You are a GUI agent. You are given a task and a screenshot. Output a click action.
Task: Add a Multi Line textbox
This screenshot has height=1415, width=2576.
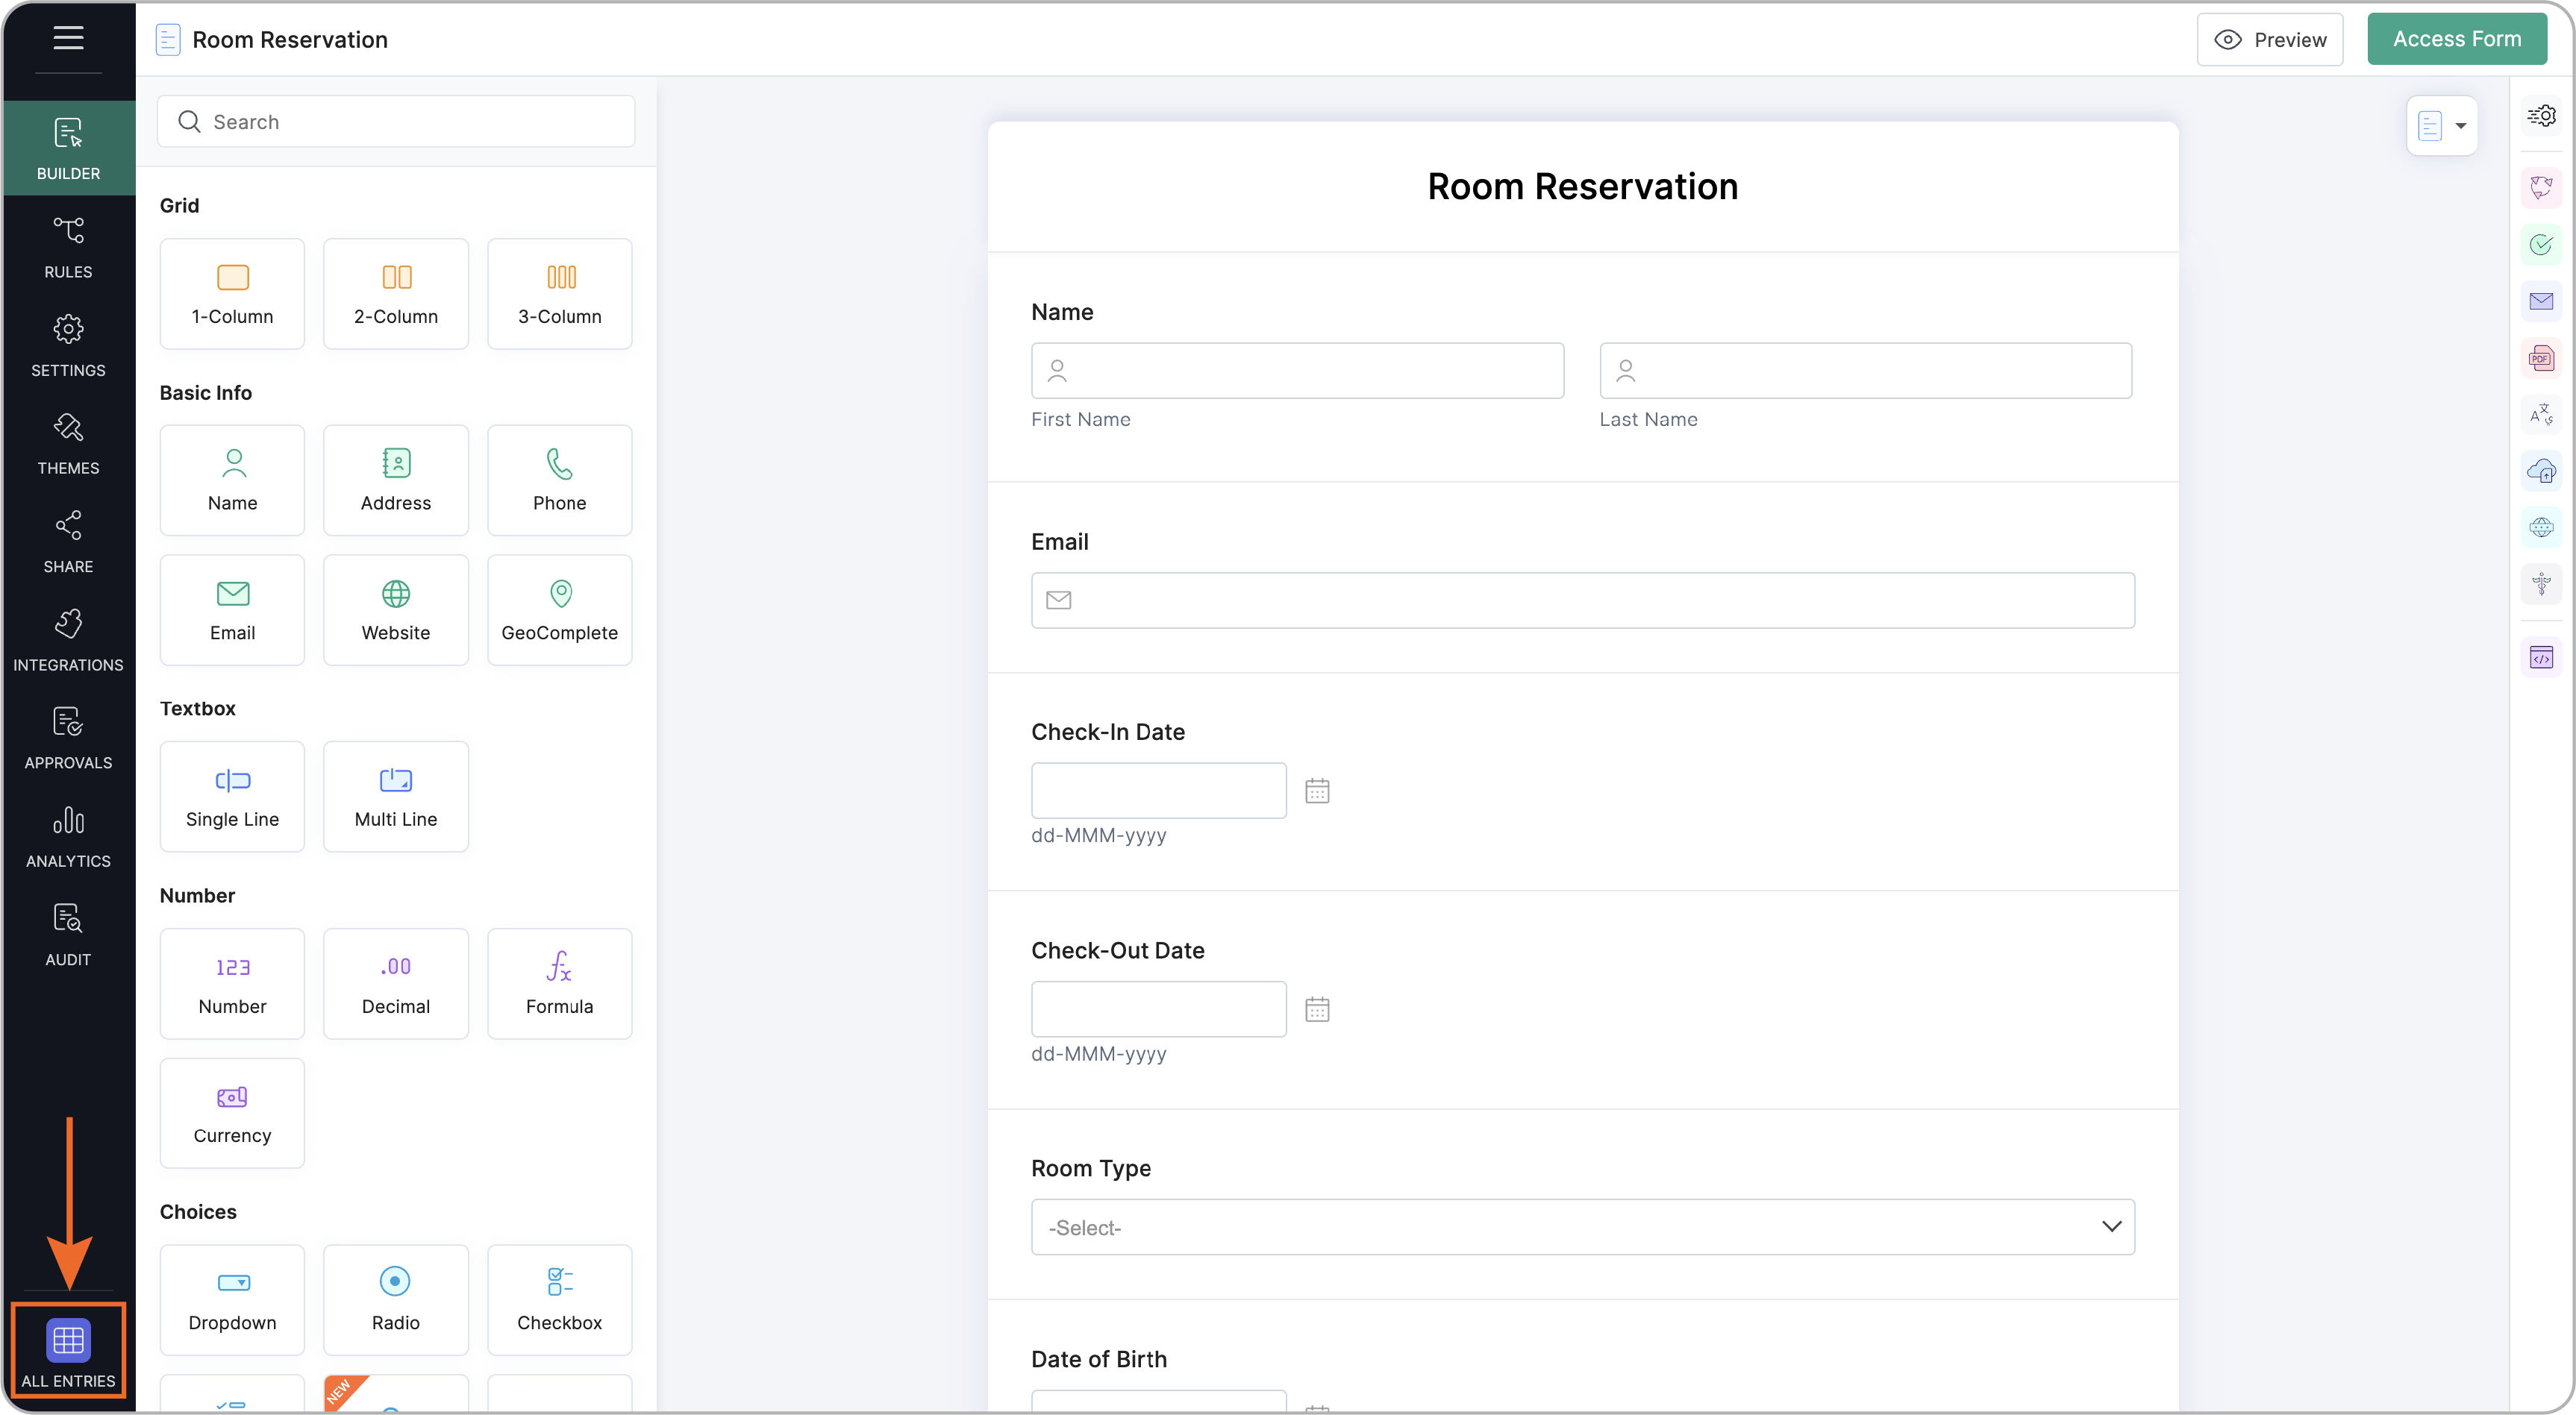tap(396, 797)
